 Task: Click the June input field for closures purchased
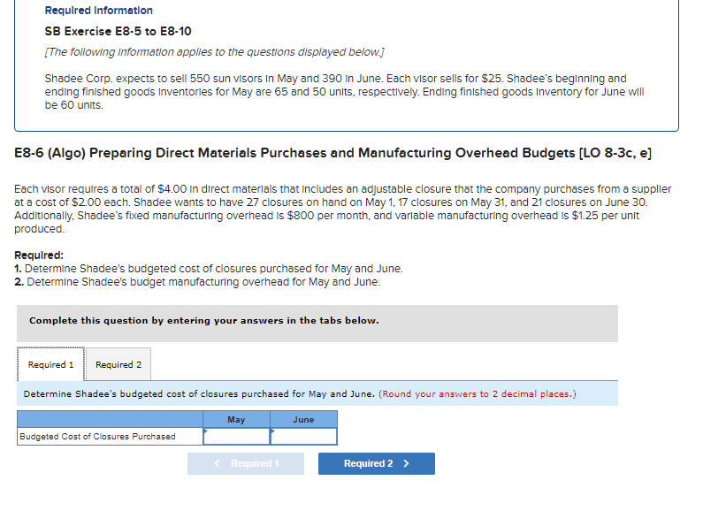tap(305, 435)
